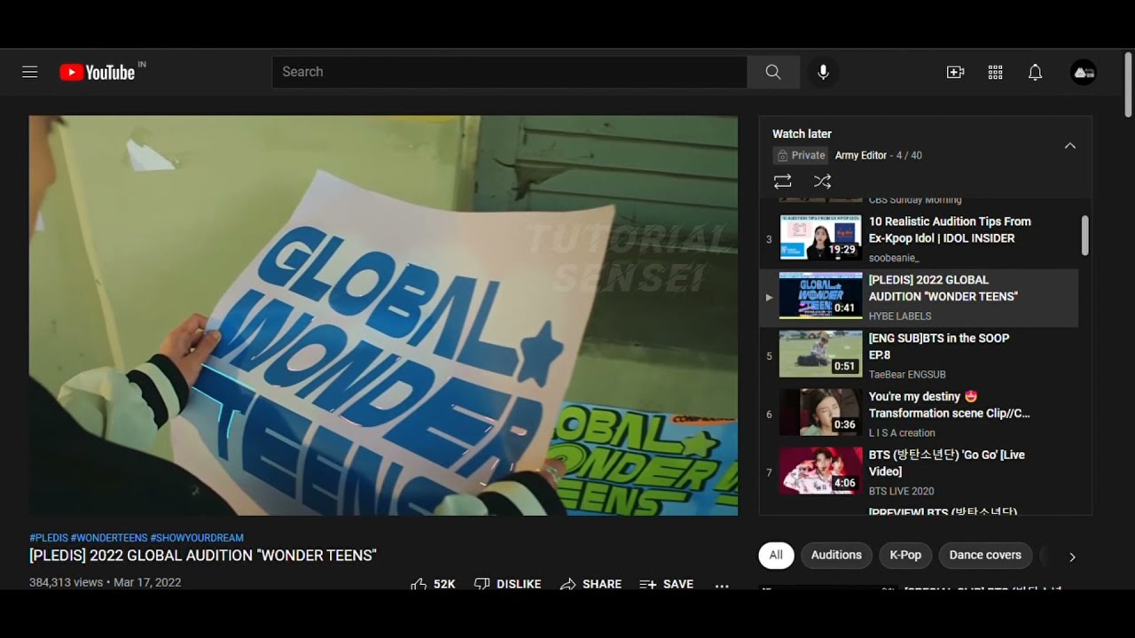Viewport: 1135px width, 638px height.
Task: Click the playlist panel scrollbar
Action: [1084, 236]
